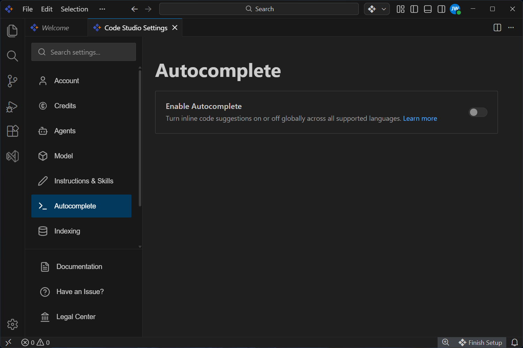Open the File menu
This screenshot has width=523, height=348.
click(x=28, y=9)
